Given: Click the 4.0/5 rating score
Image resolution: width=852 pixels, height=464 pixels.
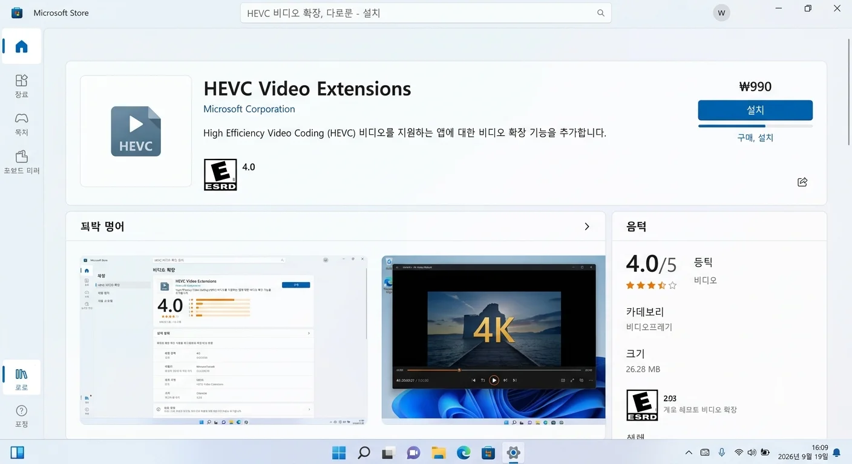Looking at the screenshot, I should (651, 264).
